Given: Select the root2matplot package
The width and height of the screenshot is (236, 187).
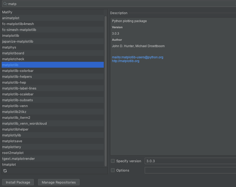Looking at the screenshot, I should [53, 153].
